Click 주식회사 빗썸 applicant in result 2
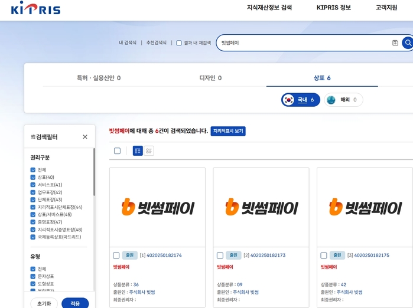The image size is (413, 308). click(x=246, y=292)
